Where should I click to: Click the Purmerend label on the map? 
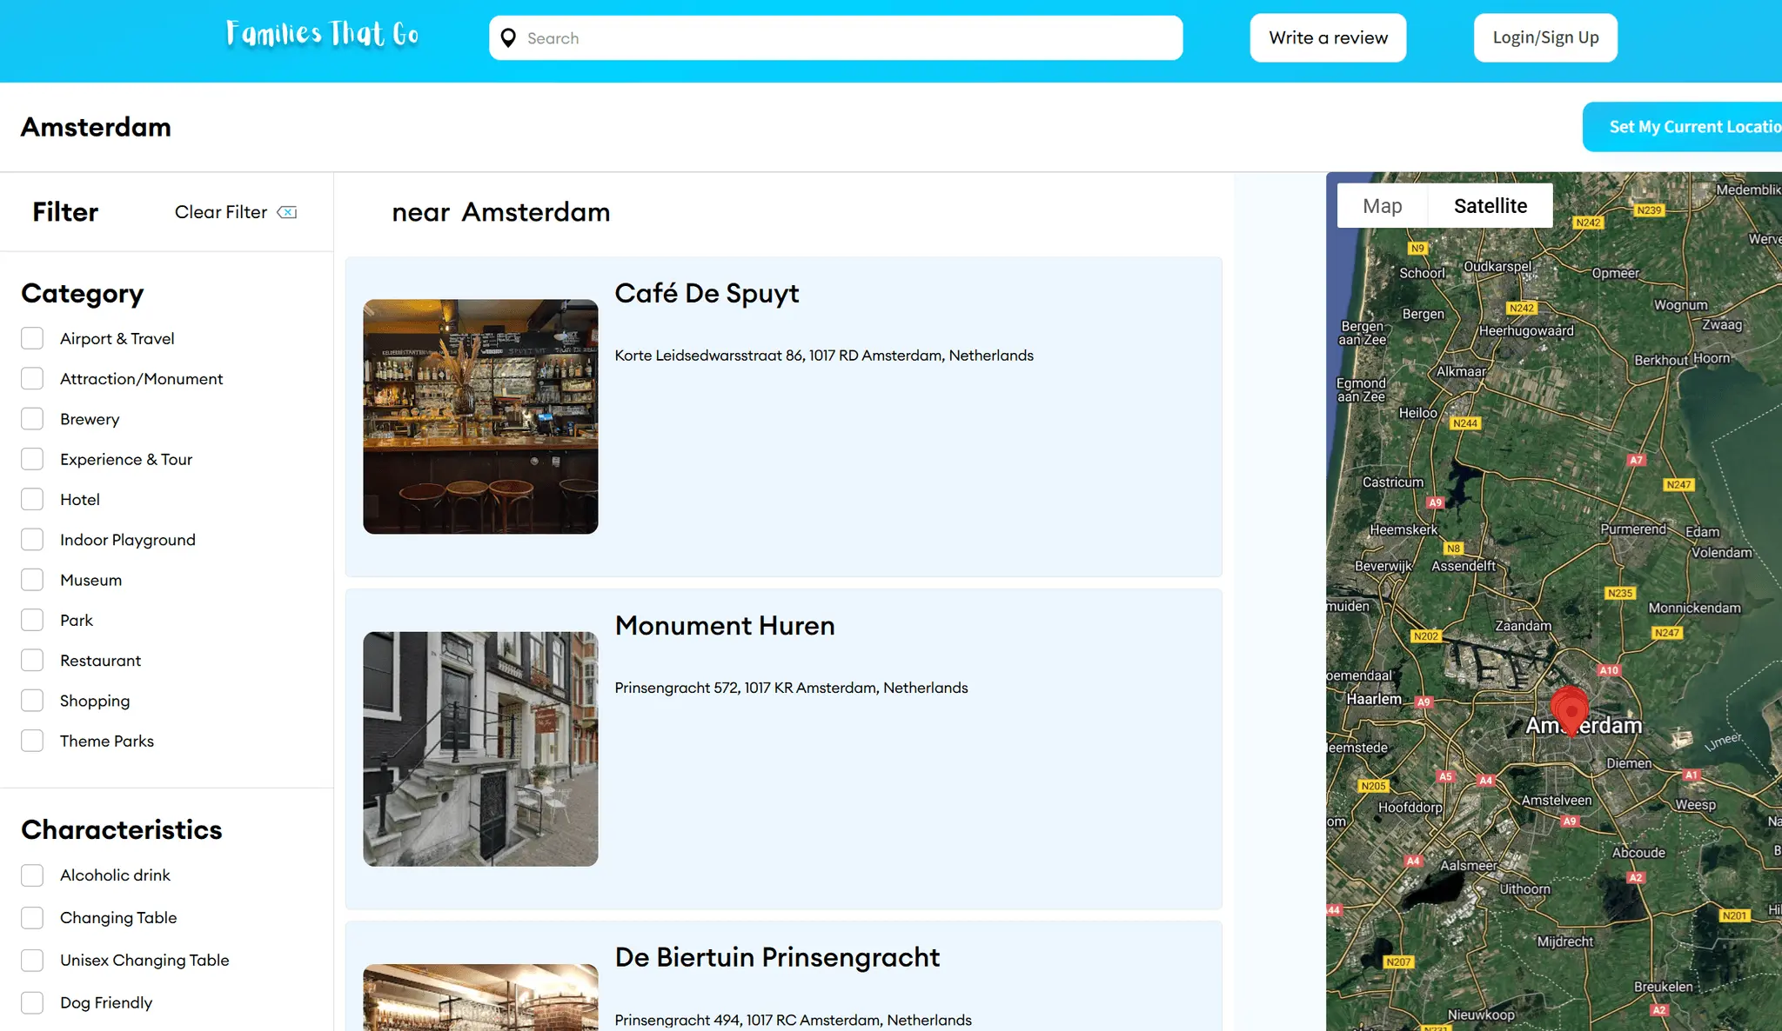click(x=1633, y=529)
